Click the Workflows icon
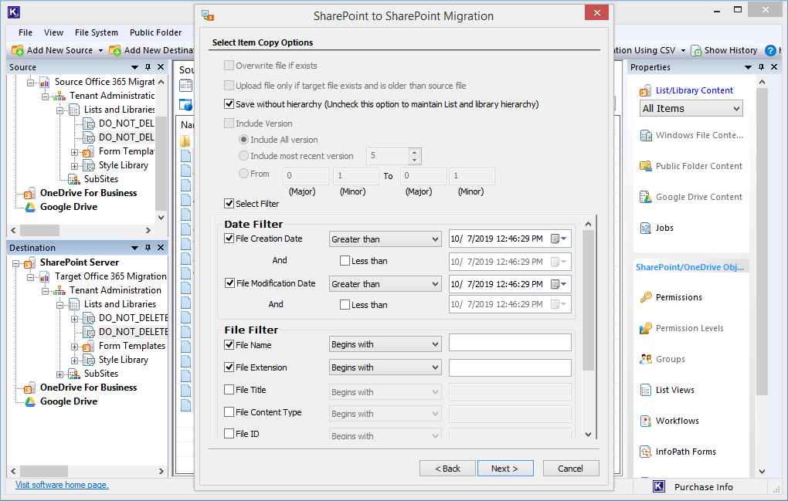The height and width of the screenshot is (501, 788). point(645,421)
